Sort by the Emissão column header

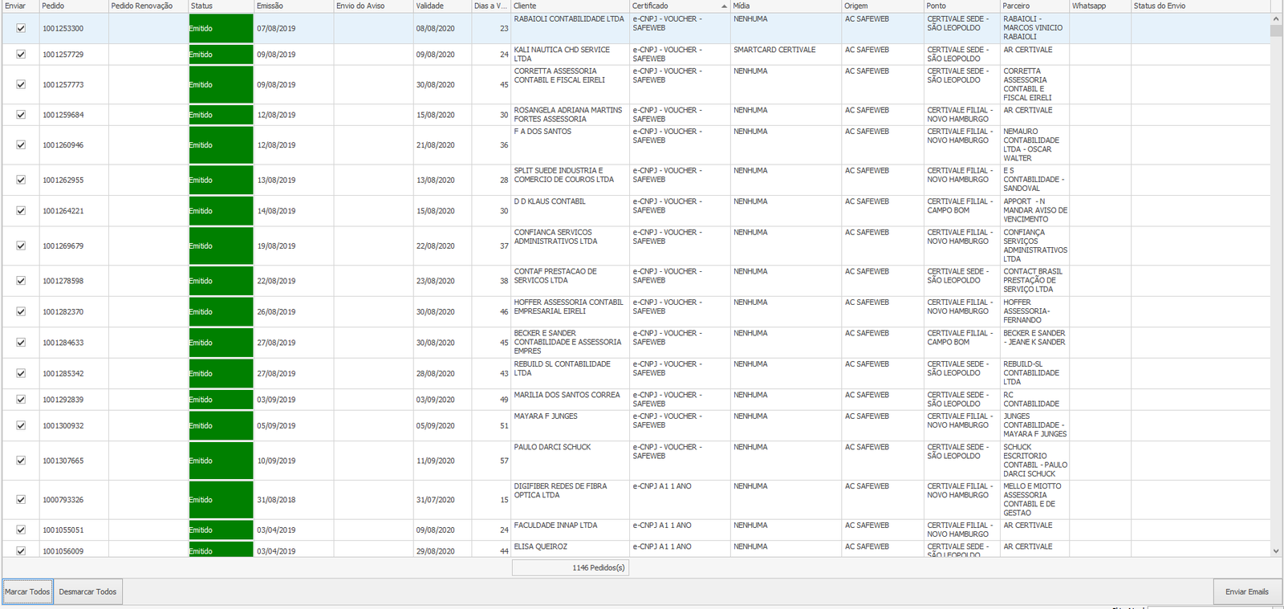pos(293,6)
